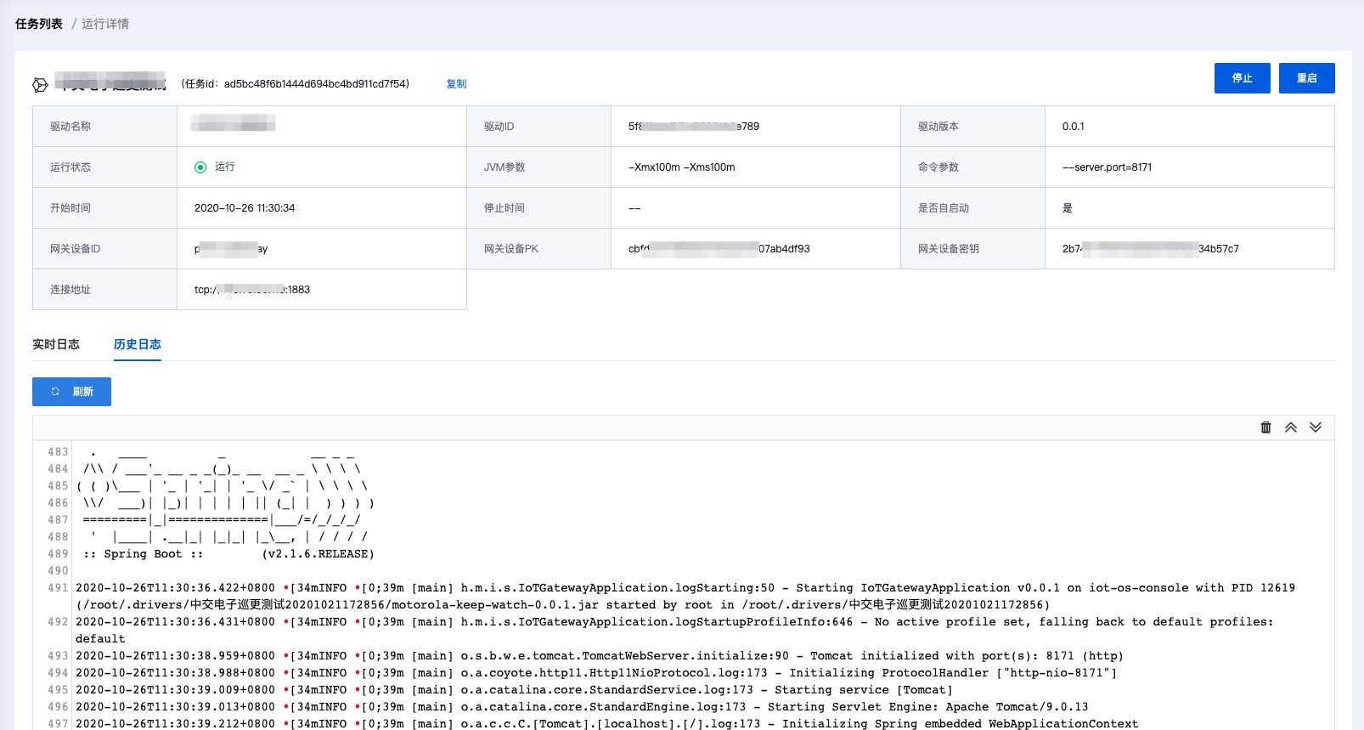Click the 驱动版本 value 0.0.1
1364x730 pixels.
1073,127
